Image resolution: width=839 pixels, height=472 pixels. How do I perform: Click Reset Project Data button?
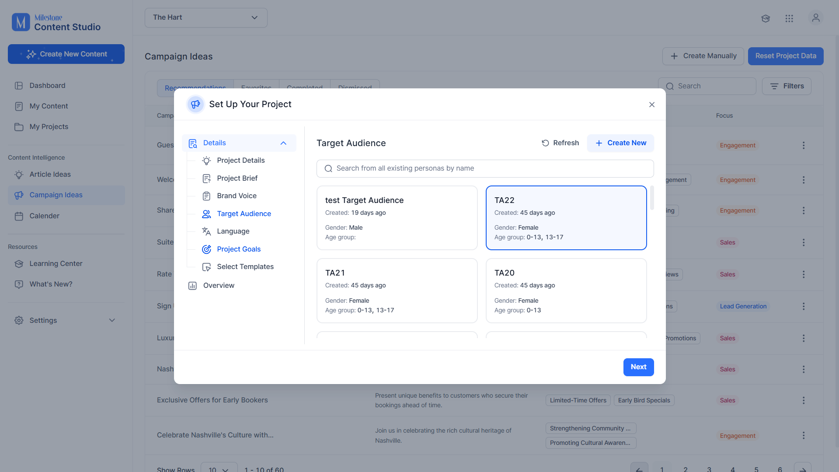click(x=786, y=56)
